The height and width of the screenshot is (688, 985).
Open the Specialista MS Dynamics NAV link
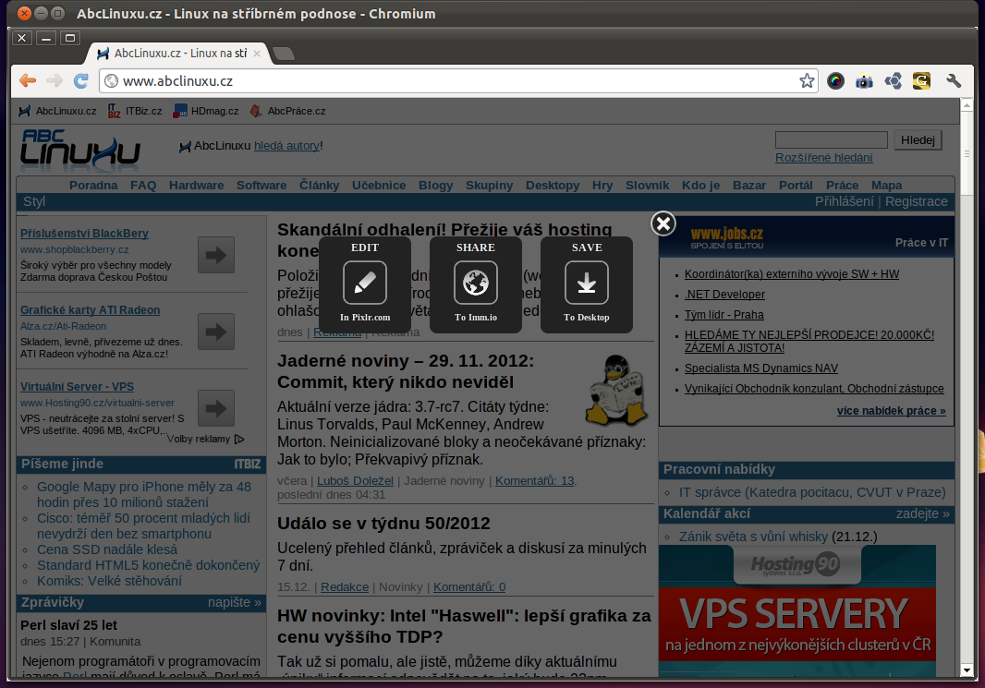[x=761, y=368]
